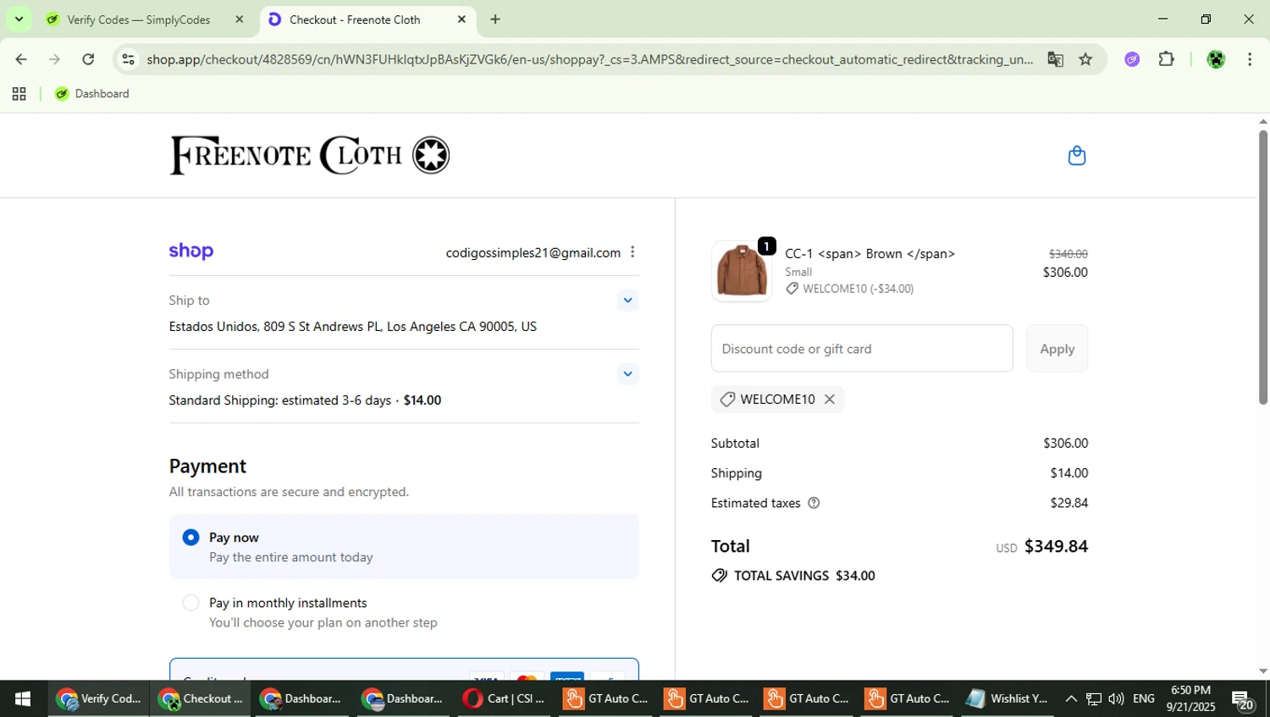Viewport: 1270px width, 717px height.
Task: Show hidden system tray icons
Action: pos(1071,698)
